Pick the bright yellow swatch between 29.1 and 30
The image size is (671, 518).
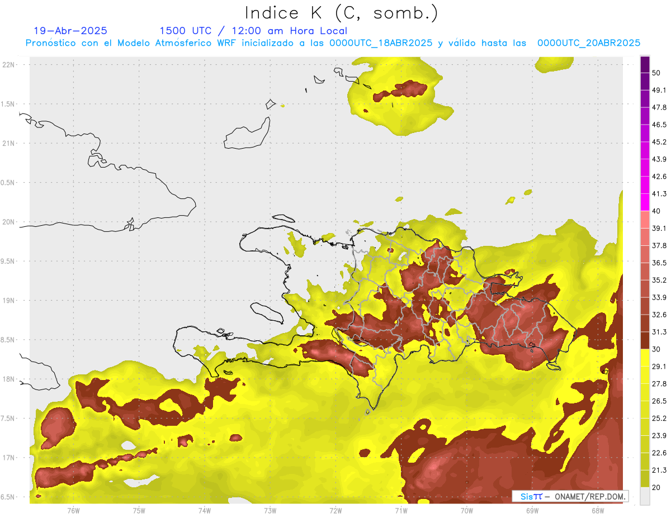645,358
